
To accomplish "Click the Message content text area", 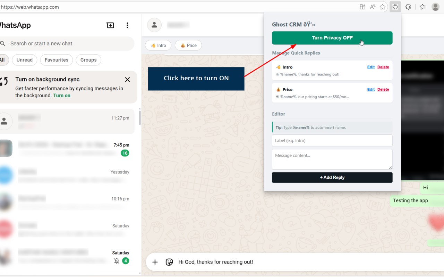I will click(332, 159).
